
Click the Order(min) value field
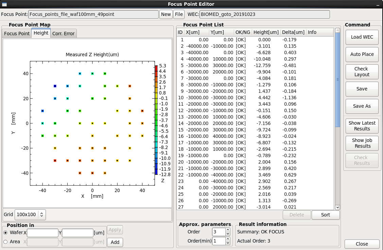click(x=219, y=241)
